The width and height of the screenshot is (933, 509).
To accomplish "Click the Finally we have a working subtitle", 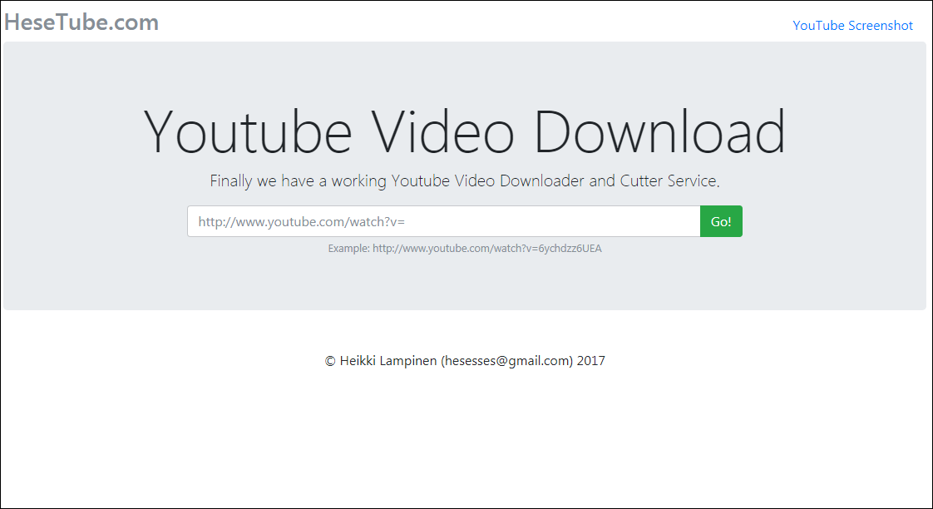I will point(465,181).
